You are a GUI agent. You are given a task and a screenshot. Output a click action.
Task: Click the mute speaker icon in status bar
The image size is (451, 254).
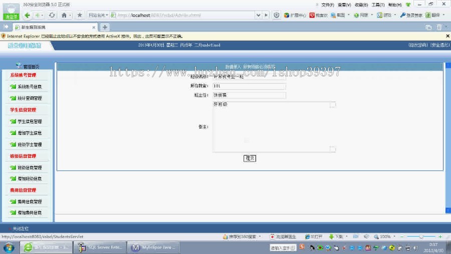coord(366,236)
